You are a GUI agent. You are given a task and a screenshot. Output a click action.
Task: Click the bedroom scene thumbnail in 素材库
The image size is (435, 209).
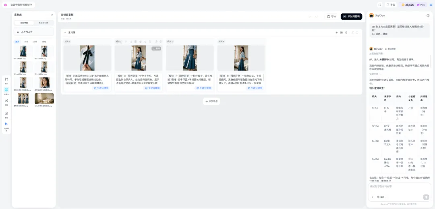click(44, 99)
